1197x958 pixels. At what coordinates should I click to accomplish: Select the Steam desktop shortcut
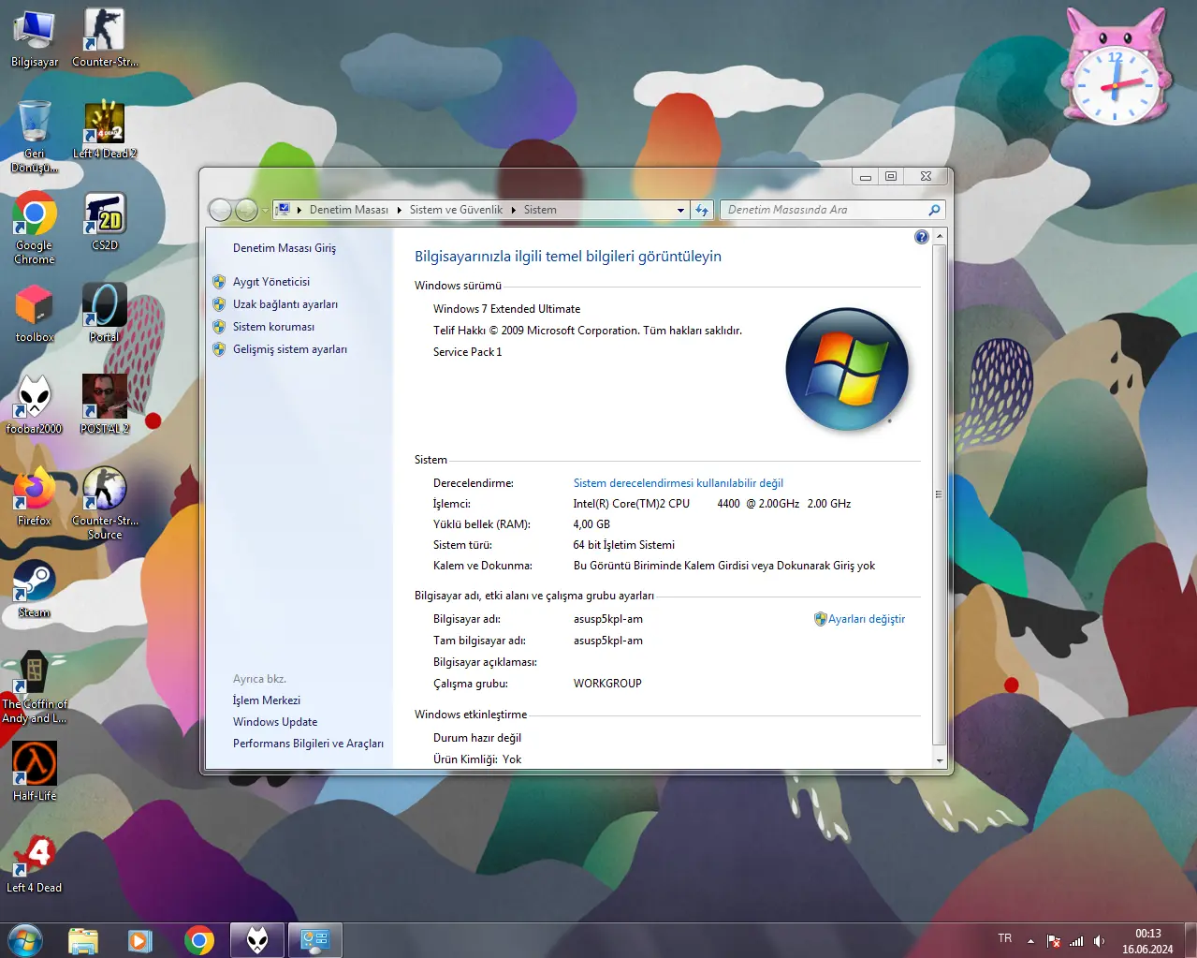click(x=35, y=589)
